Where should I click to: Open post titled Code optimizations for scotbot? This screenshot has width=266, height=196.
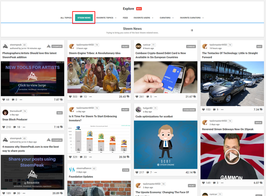pyautogui.click(x=154, y=116)
